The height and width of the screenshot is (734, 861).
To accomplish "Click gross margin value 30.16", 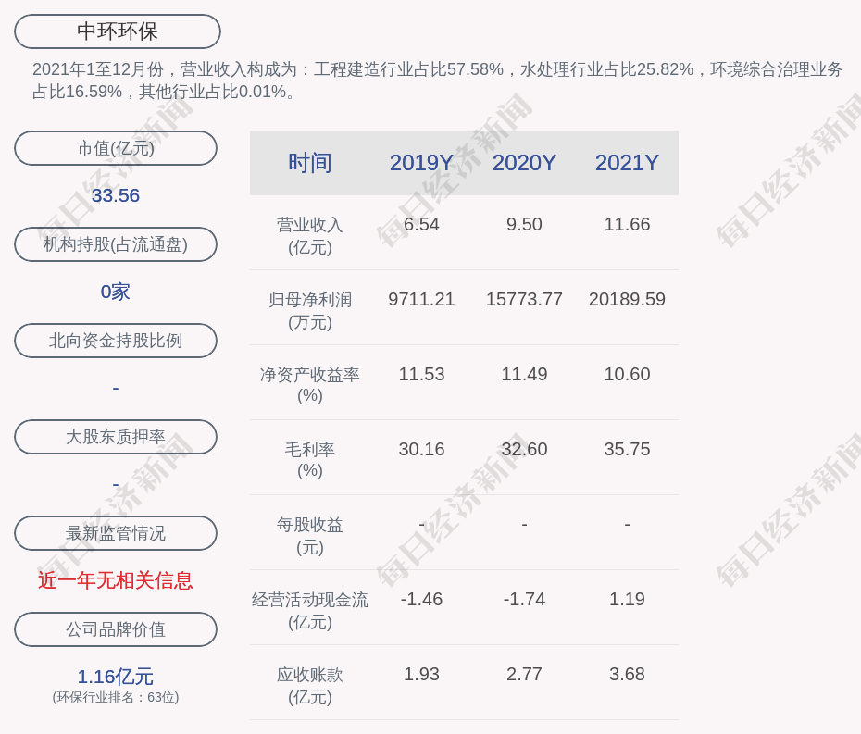I will click(x=421, y=449).
